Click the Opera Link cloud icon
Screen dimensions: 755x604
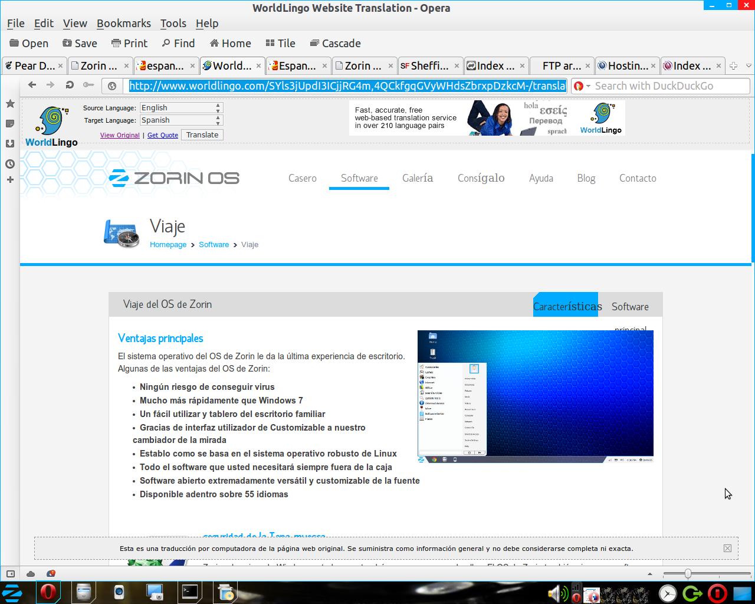coord(31,574)
